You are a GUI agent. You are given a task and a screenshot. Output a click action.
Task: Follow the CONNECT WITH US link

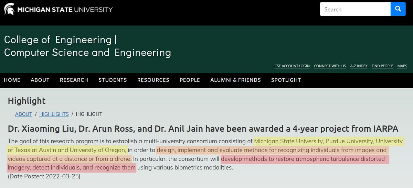(330, 66)
